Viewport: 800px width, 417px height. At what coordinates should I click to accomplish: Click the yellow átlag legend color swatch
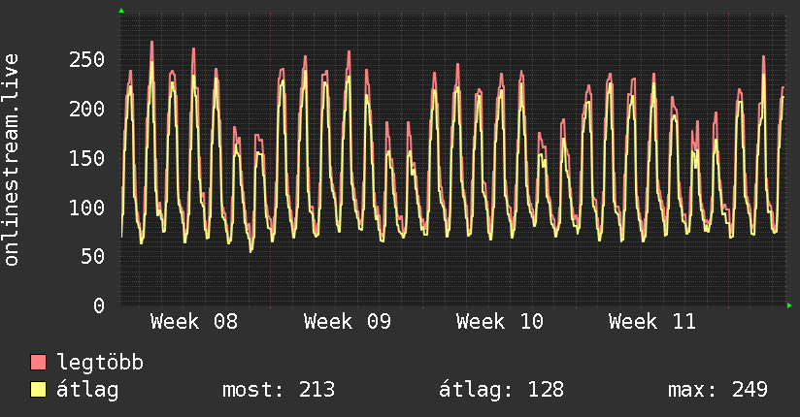coord(39,390)
